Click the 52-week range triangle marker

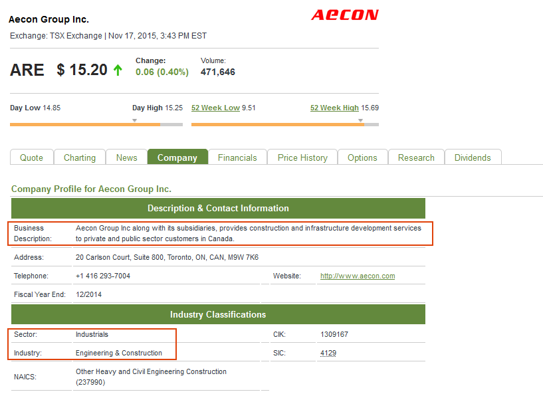(360, 120)
